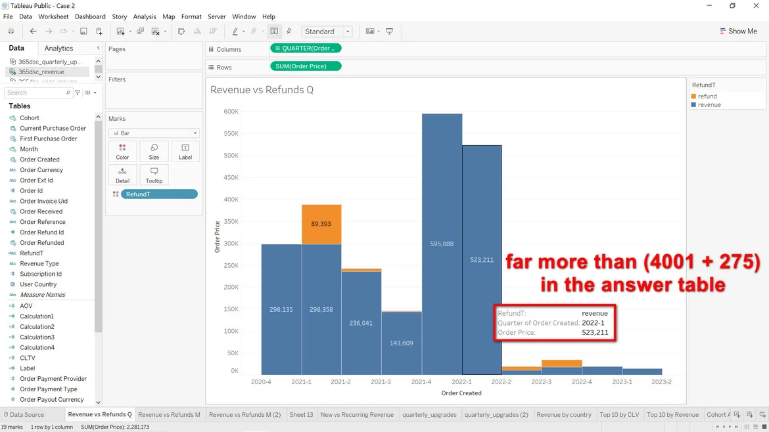769x432 pixels.
Task: Click the Undo back arrow
Action: click(x=33, y=32)
